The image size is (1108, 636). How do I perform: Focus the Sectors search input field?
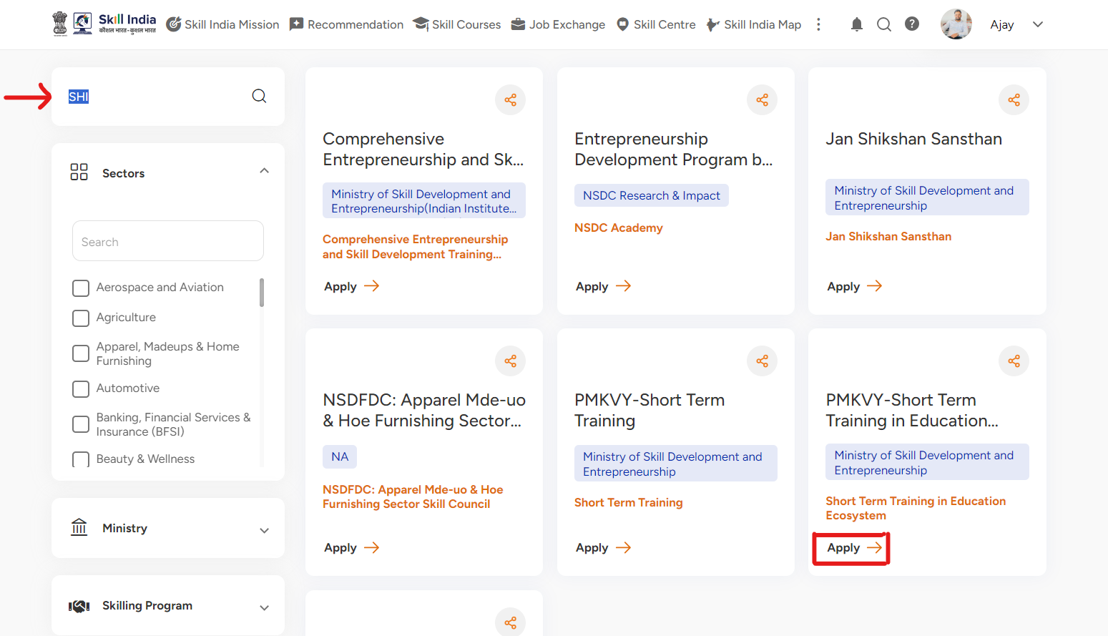(x=168, y=241)
